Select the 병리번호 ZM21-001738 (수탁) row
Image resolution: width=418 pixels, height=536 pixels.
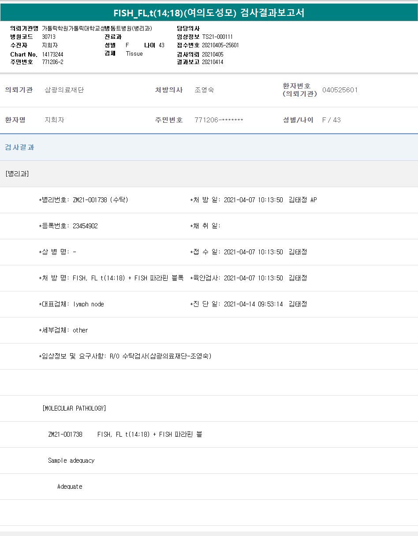84,200
